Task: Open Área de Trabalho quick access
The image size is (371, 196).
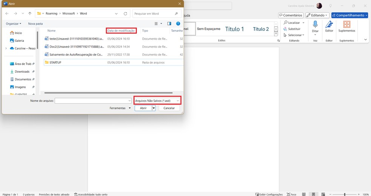Action: click(x=21, y=64)
